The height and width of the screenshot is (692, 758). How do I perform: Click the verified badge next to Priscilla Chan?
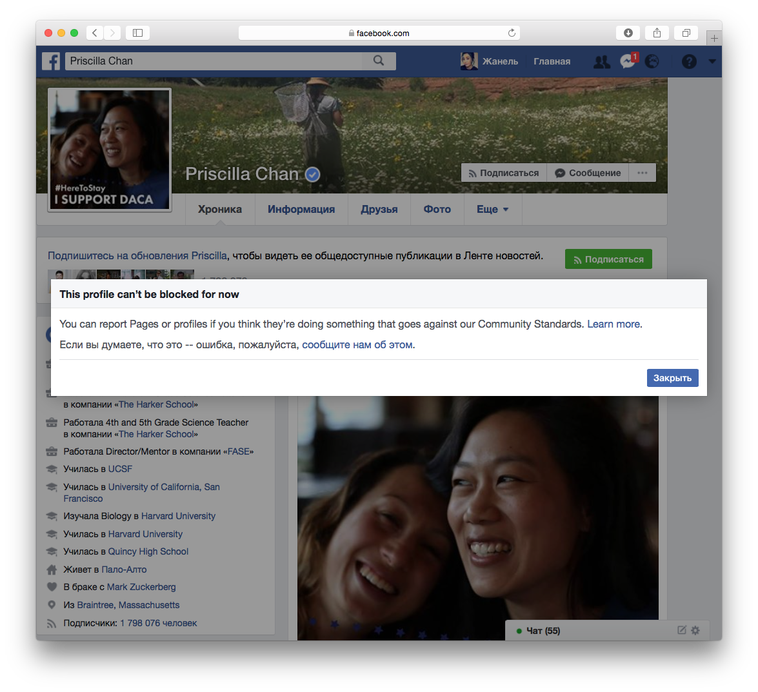(313, 174)
